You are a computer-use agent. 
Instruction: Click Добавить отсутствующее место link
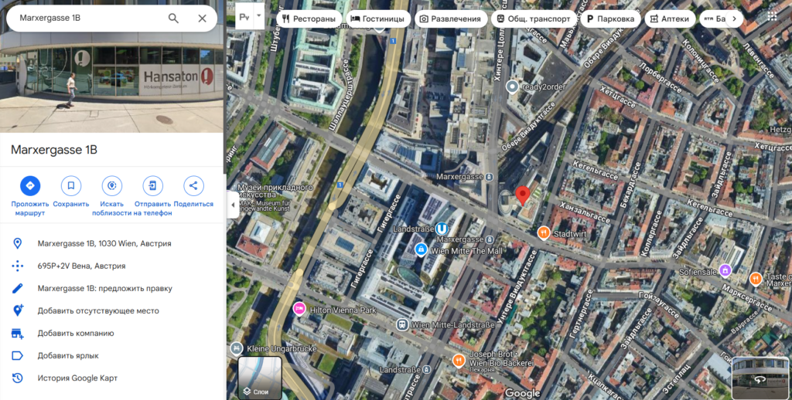(98, 310)
